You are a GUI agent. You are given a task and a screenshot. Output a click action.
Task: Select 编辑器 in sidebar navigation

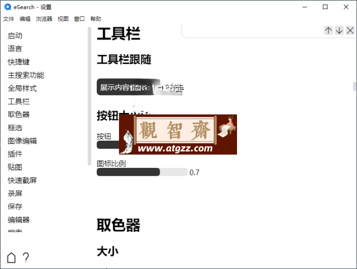pos(19,219)
